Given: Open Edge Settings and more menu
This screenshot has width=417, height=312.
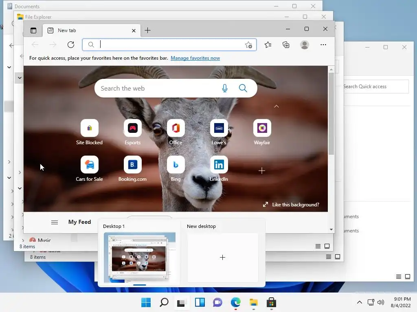Looking at the screenshot, I should pos(323,45).
